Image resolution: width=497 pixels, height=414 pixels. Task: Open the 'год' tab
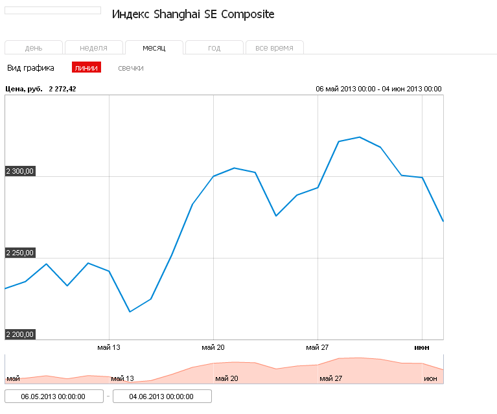click(214, 47)
